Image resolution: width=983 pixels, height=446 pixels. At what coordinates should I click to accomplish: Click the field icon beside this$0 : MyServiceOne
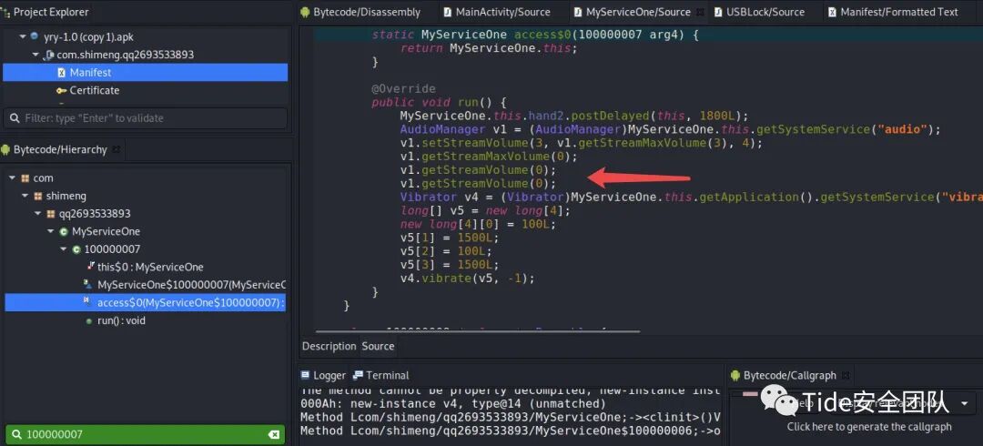point(90,267)
